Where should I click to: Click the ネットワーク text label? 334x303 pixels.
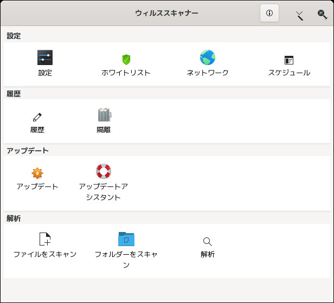coord(208,73)
